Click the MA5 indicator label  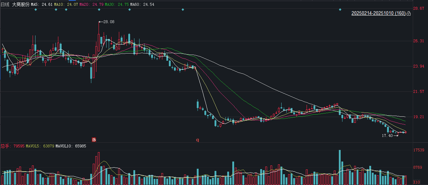[42, 4]
